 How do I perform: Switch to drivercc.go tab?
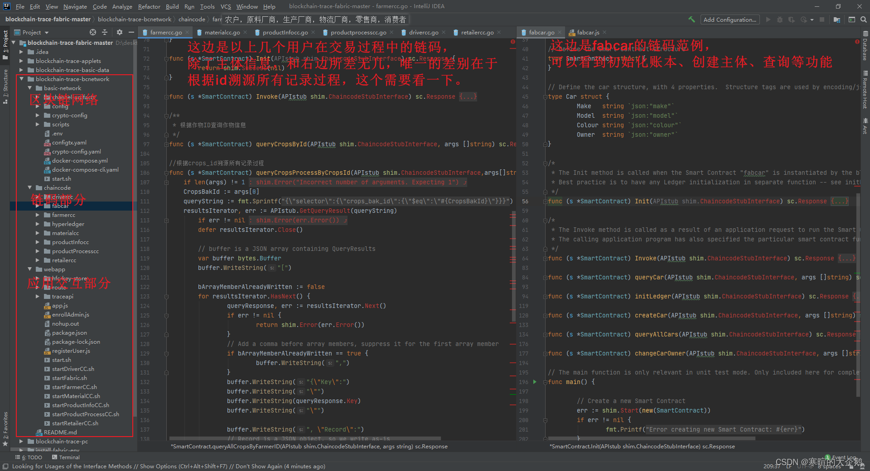click(423, 32)
